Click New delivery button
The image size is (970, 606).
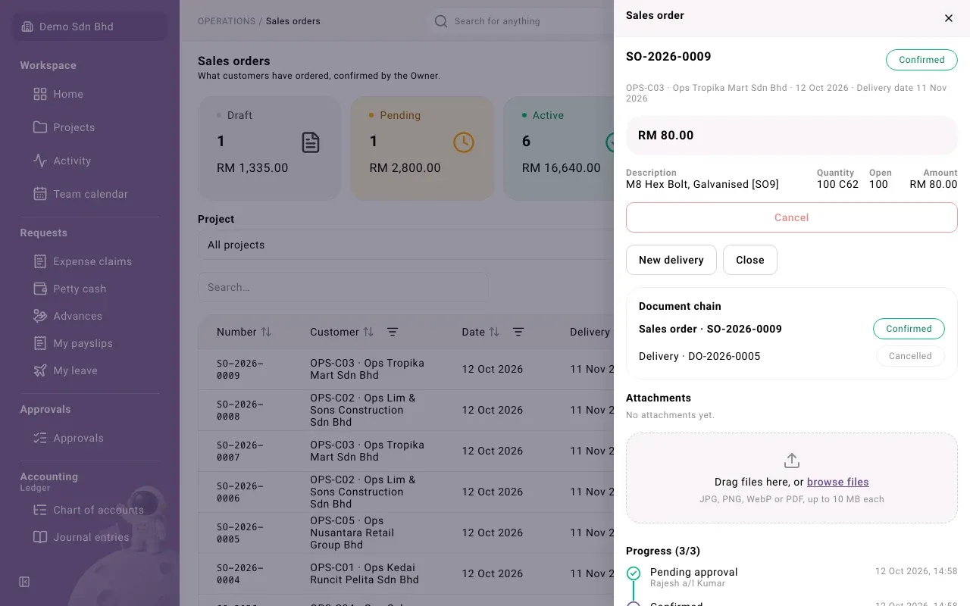pyautogui.click(x=671, y=260)
